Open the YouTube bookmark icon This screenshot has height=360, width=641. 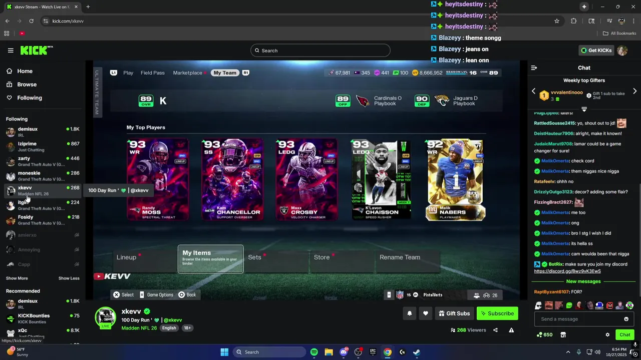(22, 33)
